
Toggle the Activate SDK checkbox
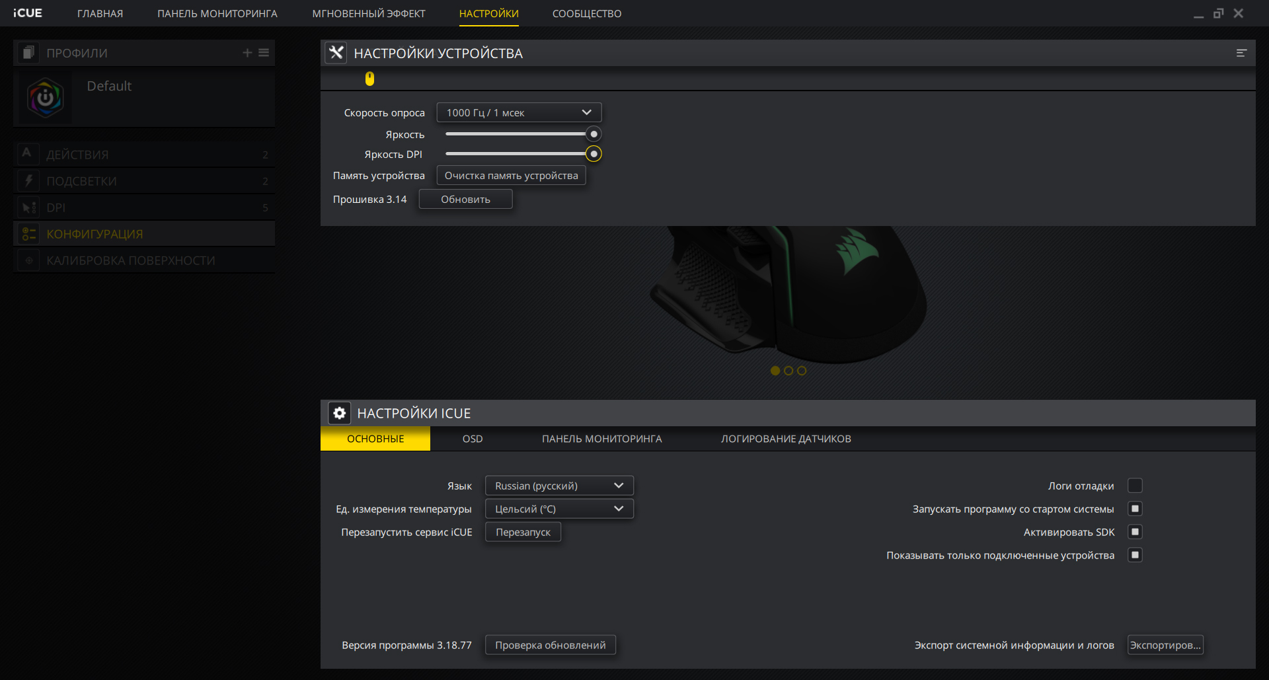pyautogui.click(x=1135, y=532)
